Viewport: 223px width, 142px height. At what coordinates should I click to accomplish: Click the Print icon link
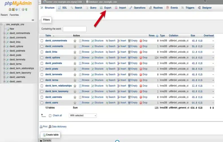41,127
